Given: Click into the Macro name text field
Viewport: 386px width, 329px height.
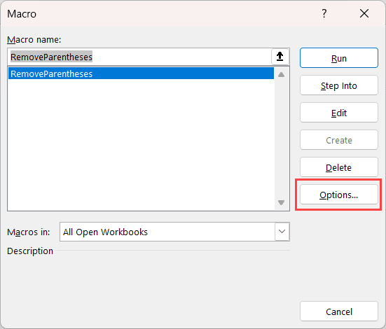Looking at the screenshot, I should click(140, 57).
